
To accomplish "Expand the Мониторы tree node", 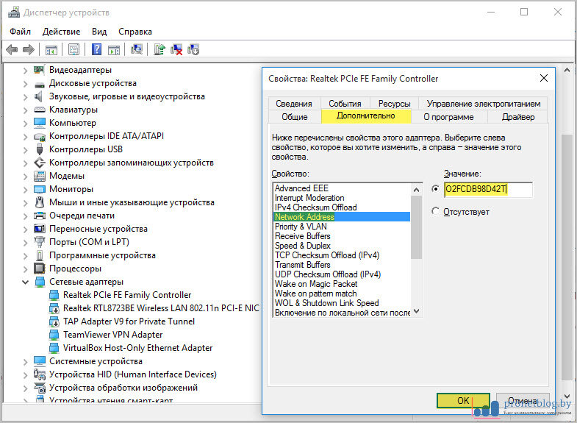I will tap(25, 190).
